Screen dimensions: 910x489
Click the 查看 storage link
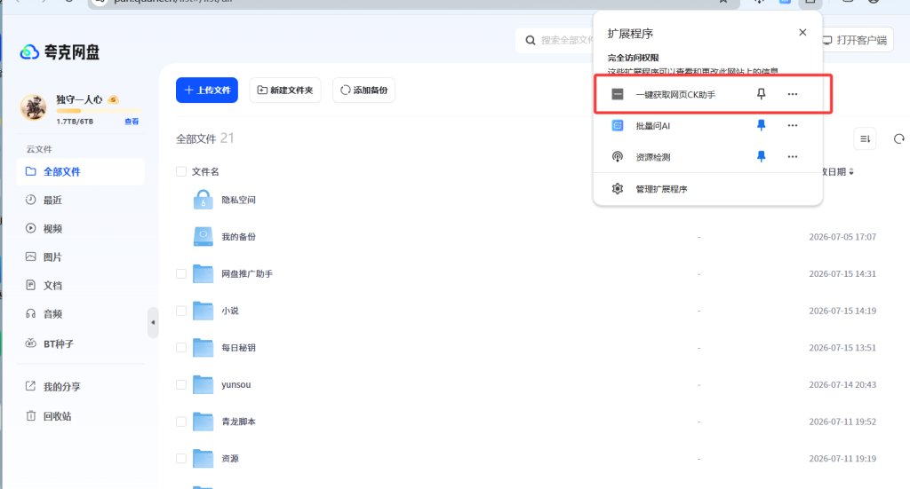tap(132, 122)
